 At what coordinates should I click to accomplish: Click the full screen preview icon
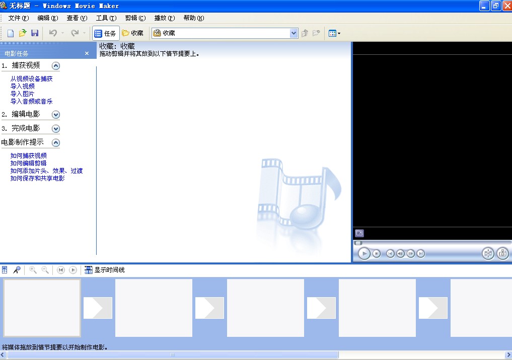coord(359,233)
